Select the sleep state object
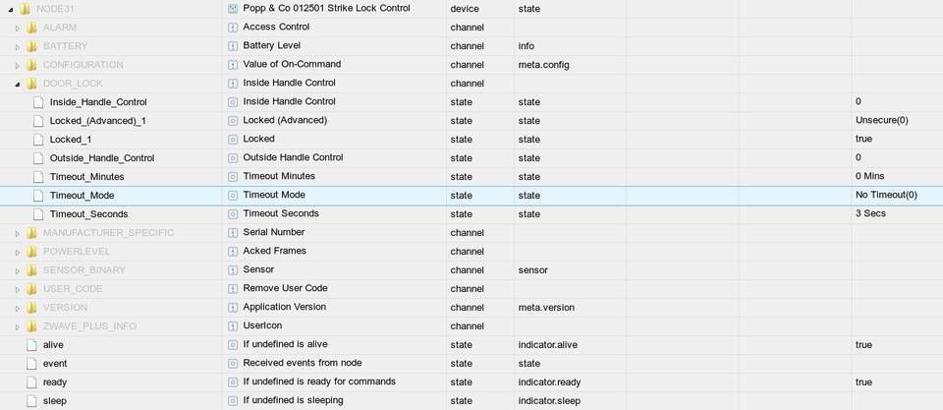The width and height of the screenshot is (943, 410). tap(55, 401)
